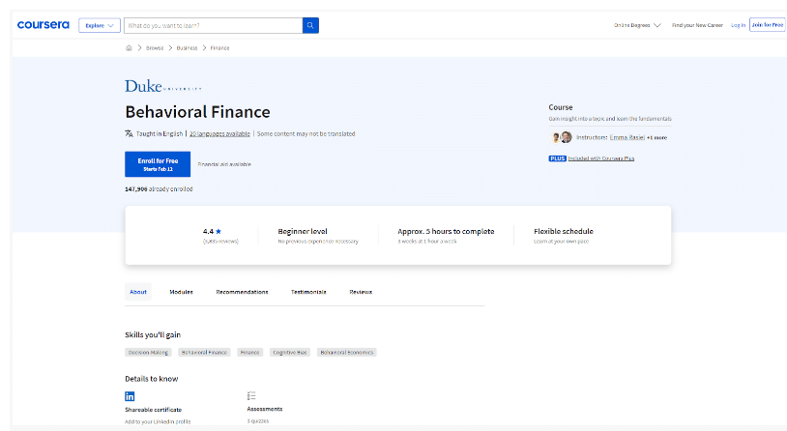Open Find your New Career
This screenshot has height=431, width=787.
(x=697, y=25)
